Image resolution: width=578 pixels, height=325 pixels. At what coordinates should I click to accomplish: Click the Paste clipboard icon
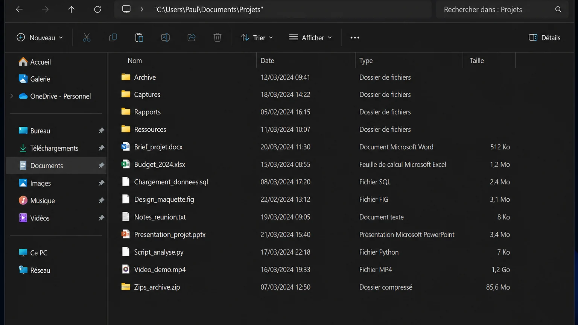[x=139, y=38]
